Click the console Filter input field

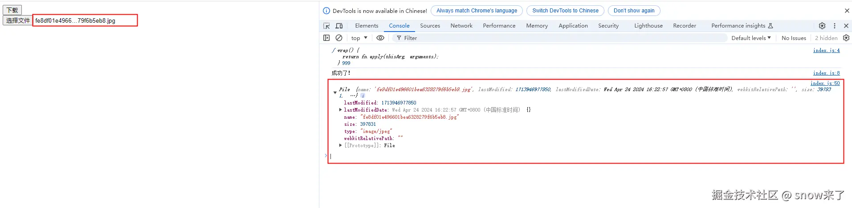(559, 38)
